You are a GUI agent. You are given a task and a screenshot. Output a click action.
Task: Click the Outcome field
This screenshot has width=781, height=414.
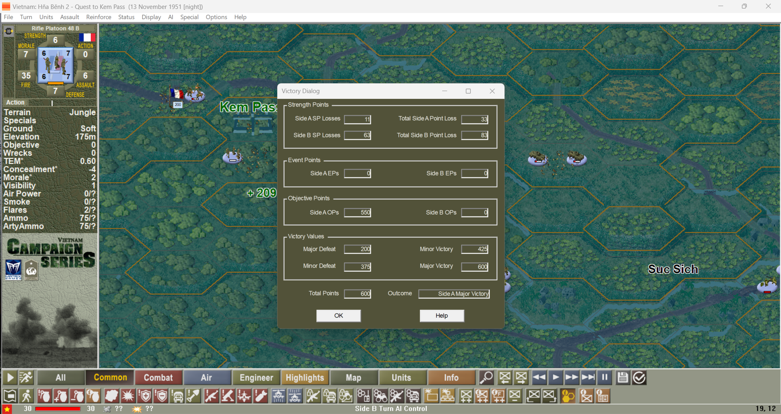(454, 294)
